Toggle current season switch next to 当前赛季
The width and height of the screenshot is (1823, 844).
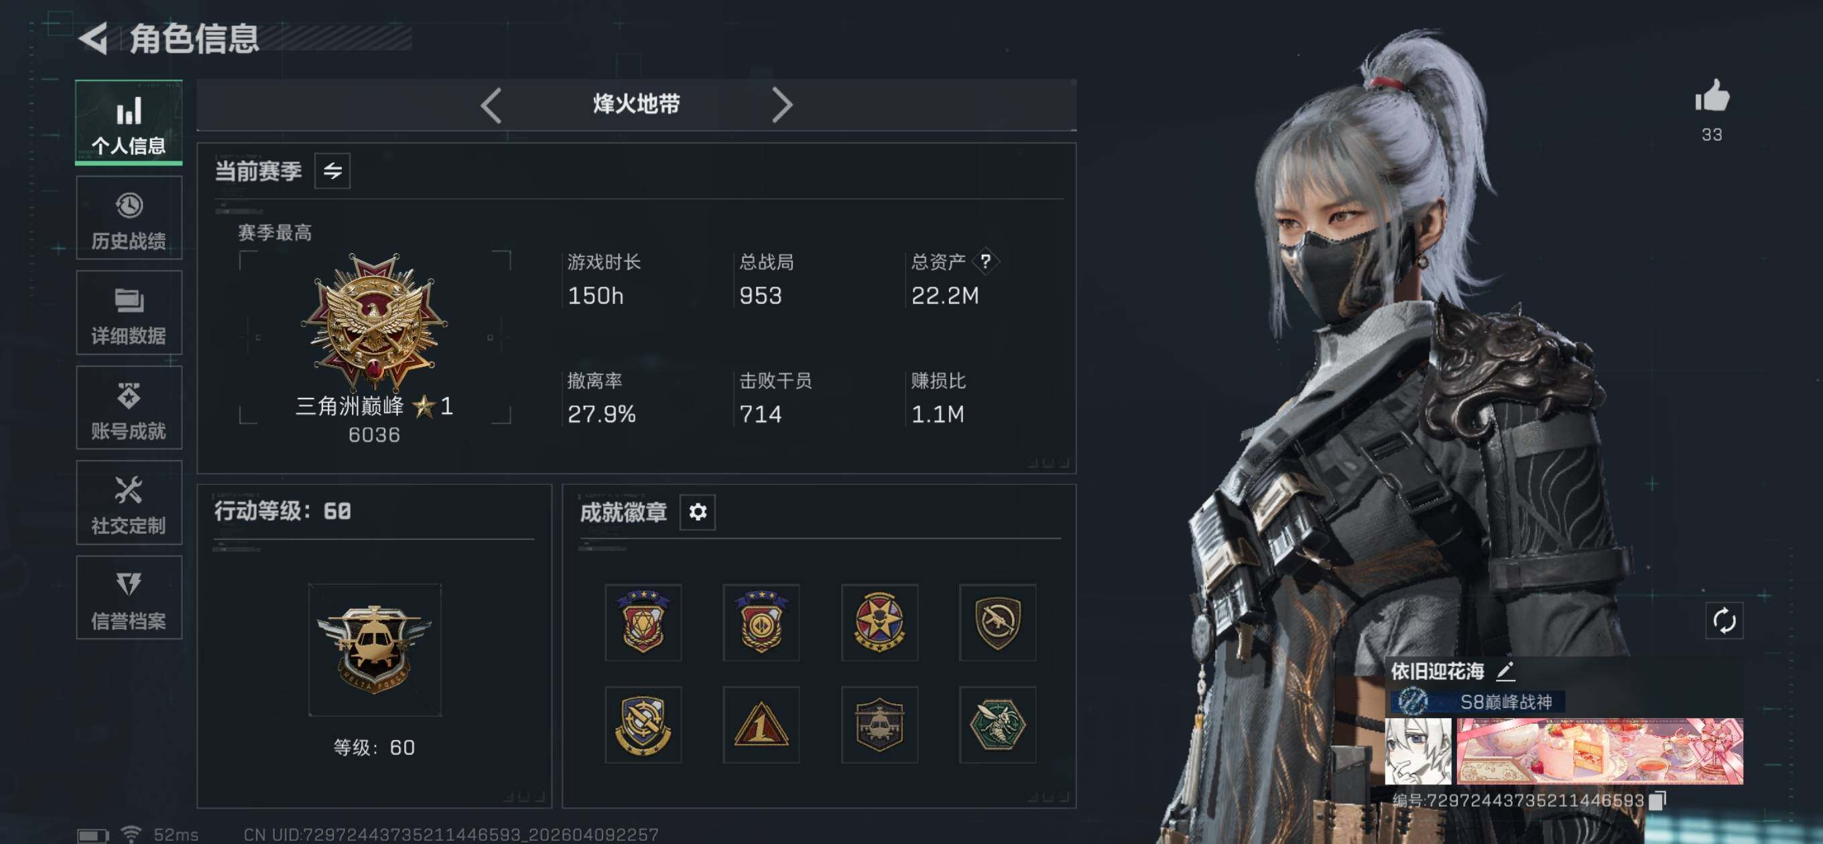pyautogui.click(x=332, y=171)
